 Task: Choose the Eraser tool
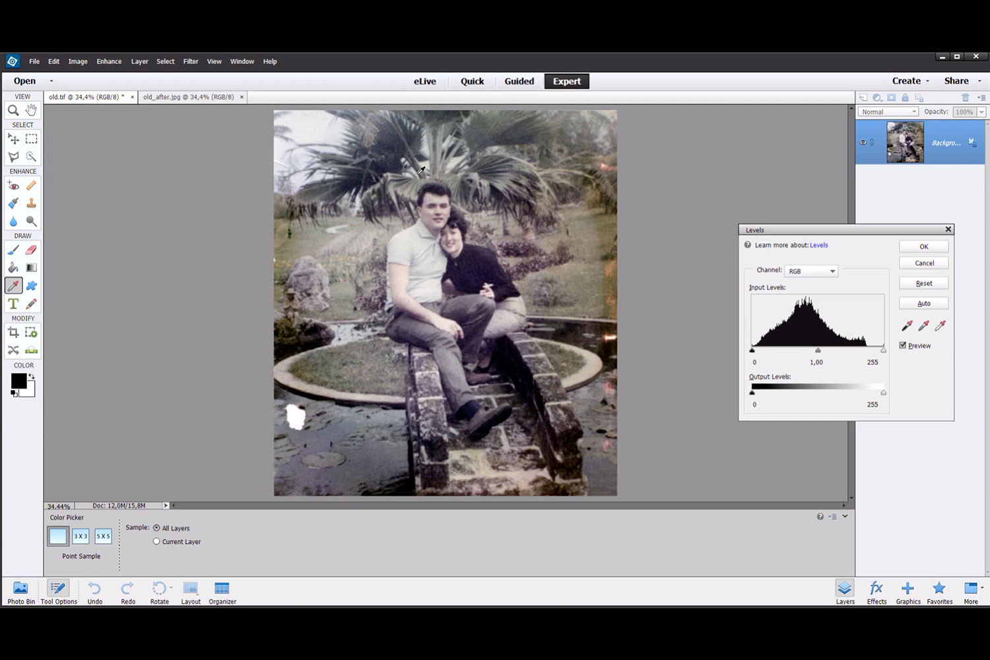click(31, 250)
